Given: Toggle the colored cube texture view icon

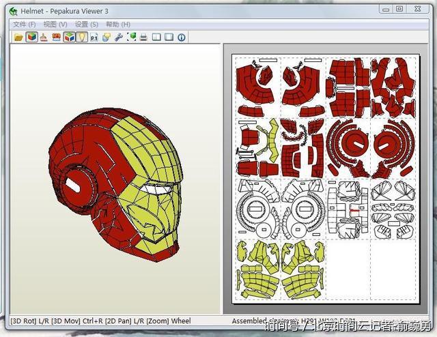Looking at the screenshot, I should pyautogui.click(x=32, y=37).
